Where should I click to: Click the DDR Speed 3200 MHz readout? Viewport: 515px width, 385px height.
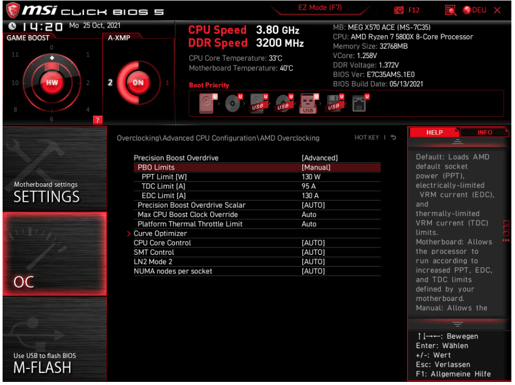246,43
